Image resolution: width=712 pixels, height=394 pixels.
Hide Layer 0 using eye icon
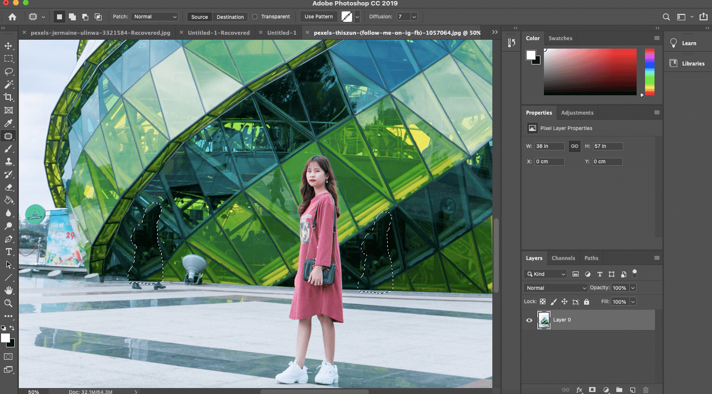pos(529,320)
